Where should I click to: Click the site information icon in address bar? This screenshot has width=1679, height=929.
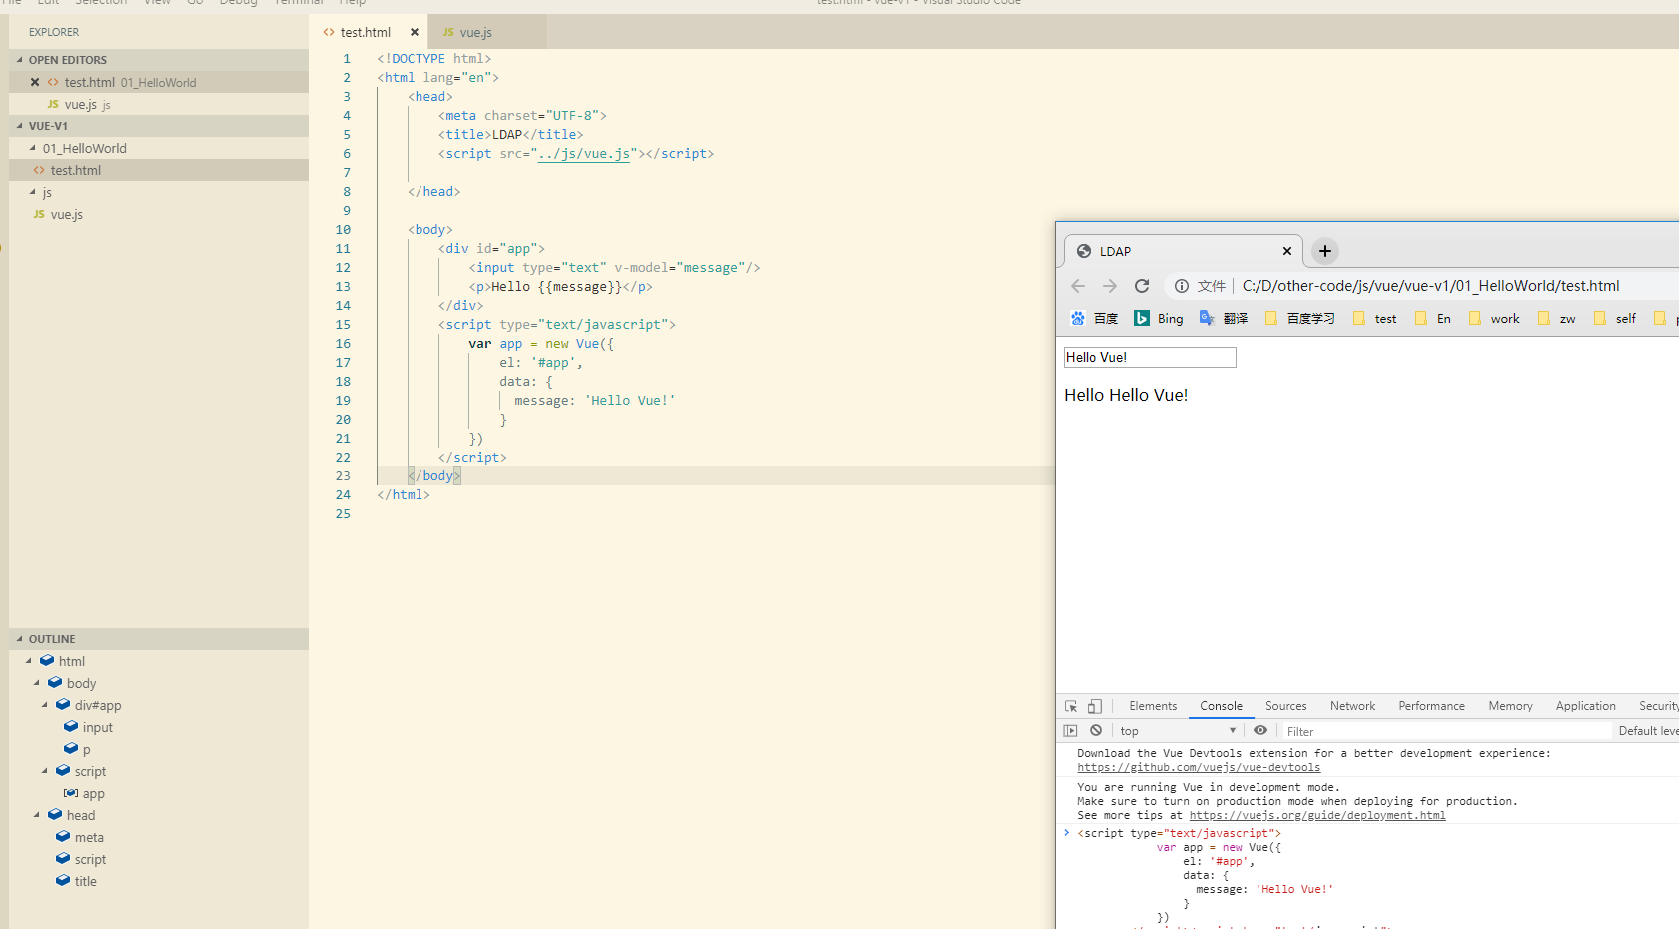[1182, 286]
